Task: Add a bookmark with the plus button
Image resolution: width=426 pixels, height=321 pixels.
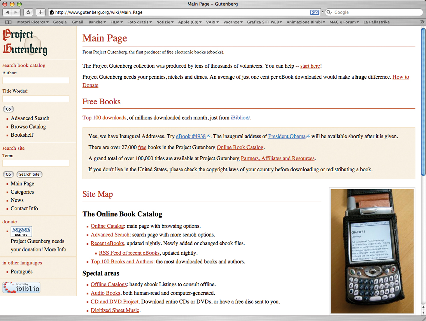Action: [41, 12]
